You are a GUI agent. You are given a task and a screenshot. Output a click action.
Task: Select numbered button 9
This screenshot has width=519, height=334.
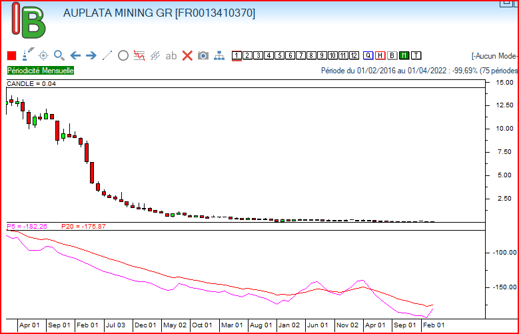[322, 56]
